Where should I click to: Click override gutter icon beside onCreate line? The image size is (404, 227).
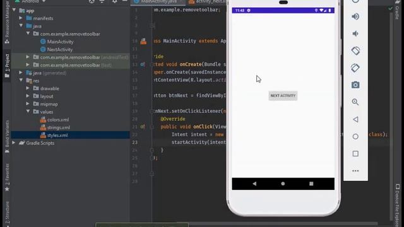coord(143,64)
